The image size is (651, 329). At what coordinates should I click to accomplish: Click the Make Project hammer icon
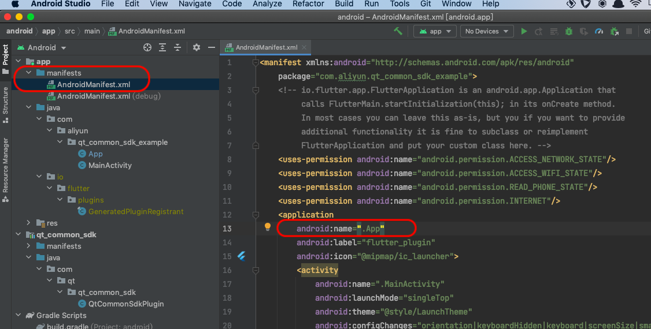coord(398,31)
